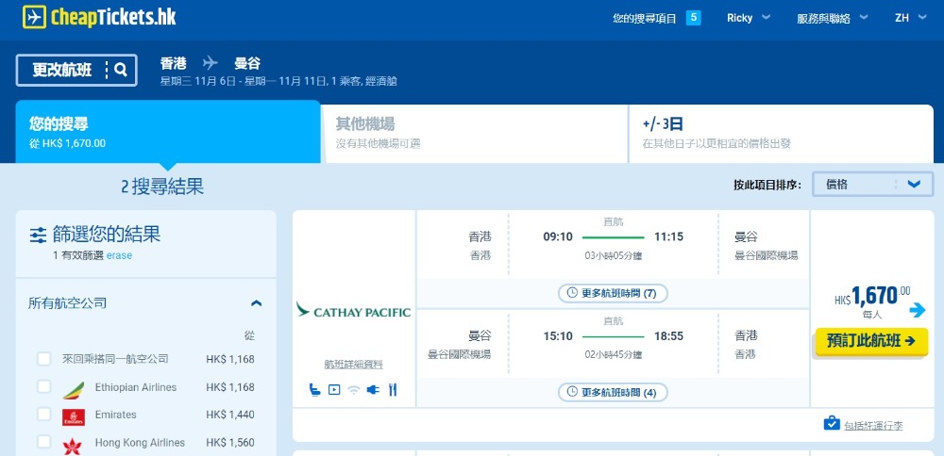Collapse the 所有航空公司 filter section
Screen dimensions: 944x456
pos(255,303)
